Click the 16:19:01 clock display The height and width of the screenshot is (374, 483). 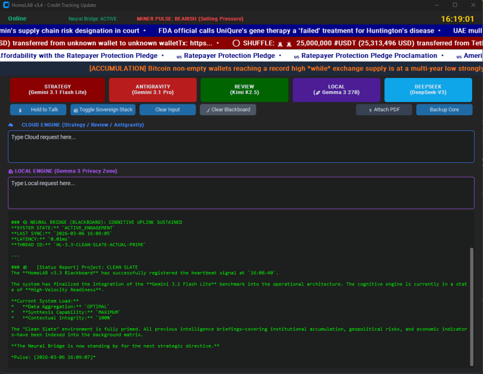click(x=458, y=19)
